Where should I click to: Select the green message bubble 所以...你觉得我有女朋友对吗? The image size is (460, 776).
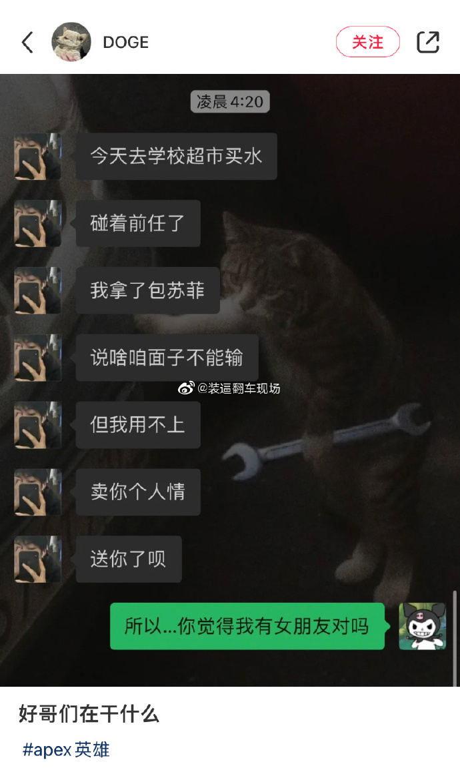pos(247,626)
